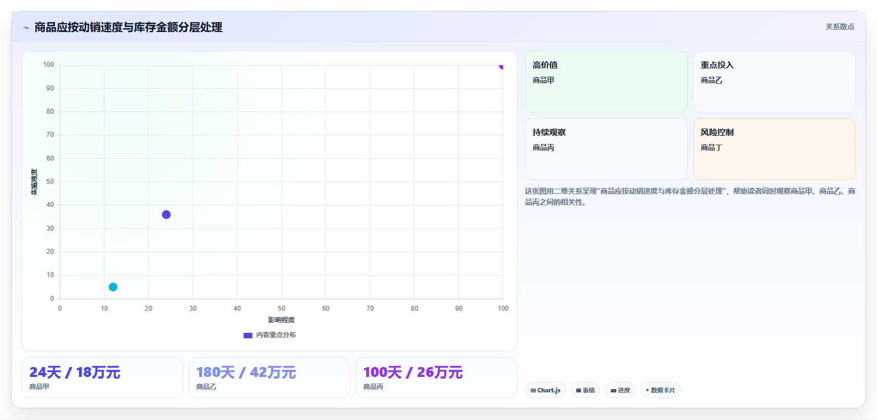Image resolution: width=877 pixels, height=420 pixels.
Task: Click the 进度 tag
Action: (620, 390)
